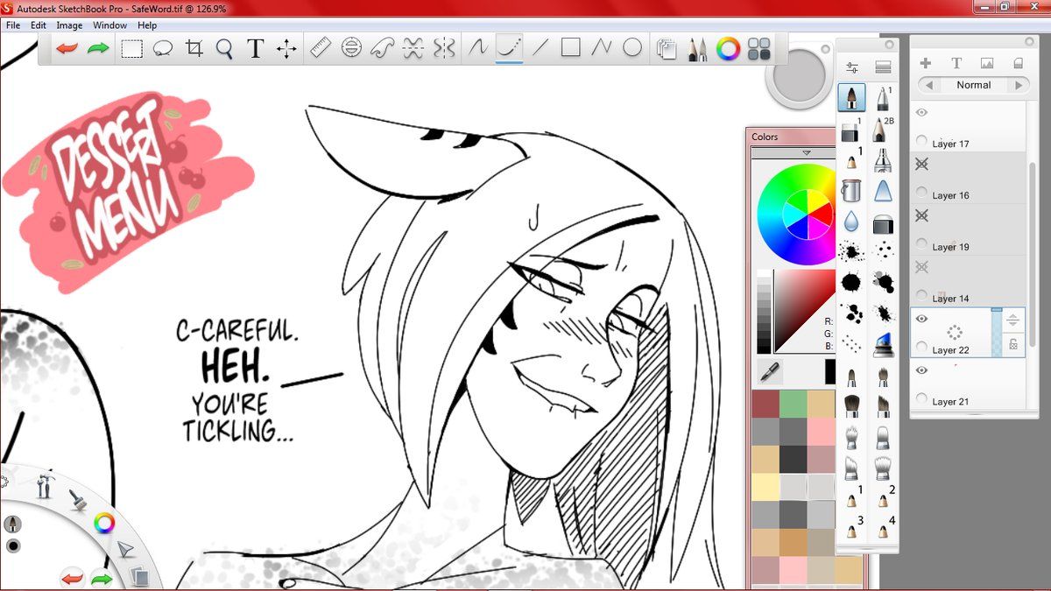The height and width of the screenshot is (591, 1051).
Task: Select the blue felt-tip marker brush
Action: click(883, 343)
